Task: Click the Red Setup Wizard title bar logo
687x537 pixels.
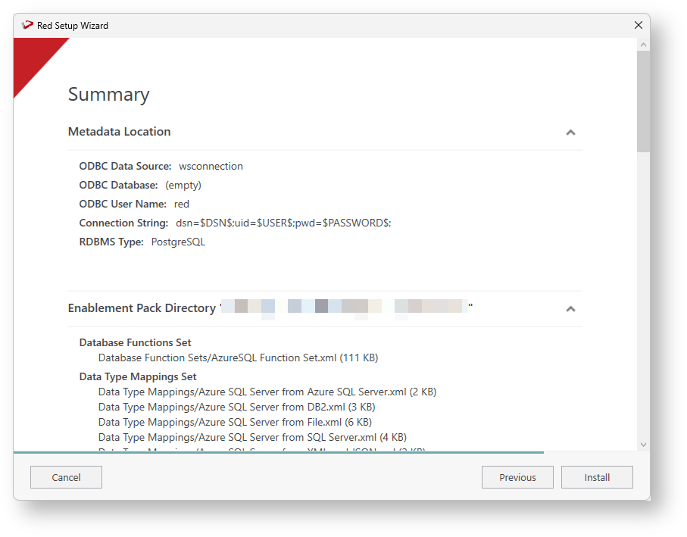Action: [28, 26]
